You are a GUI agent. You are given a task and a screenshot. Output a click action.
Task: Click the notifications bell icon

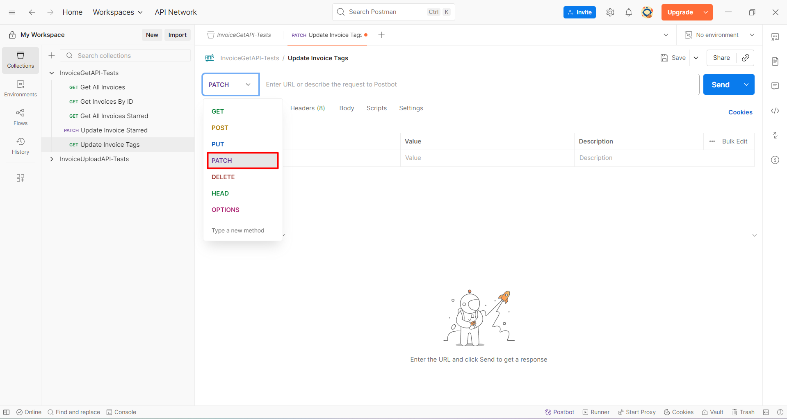click(x=629, y=12)
